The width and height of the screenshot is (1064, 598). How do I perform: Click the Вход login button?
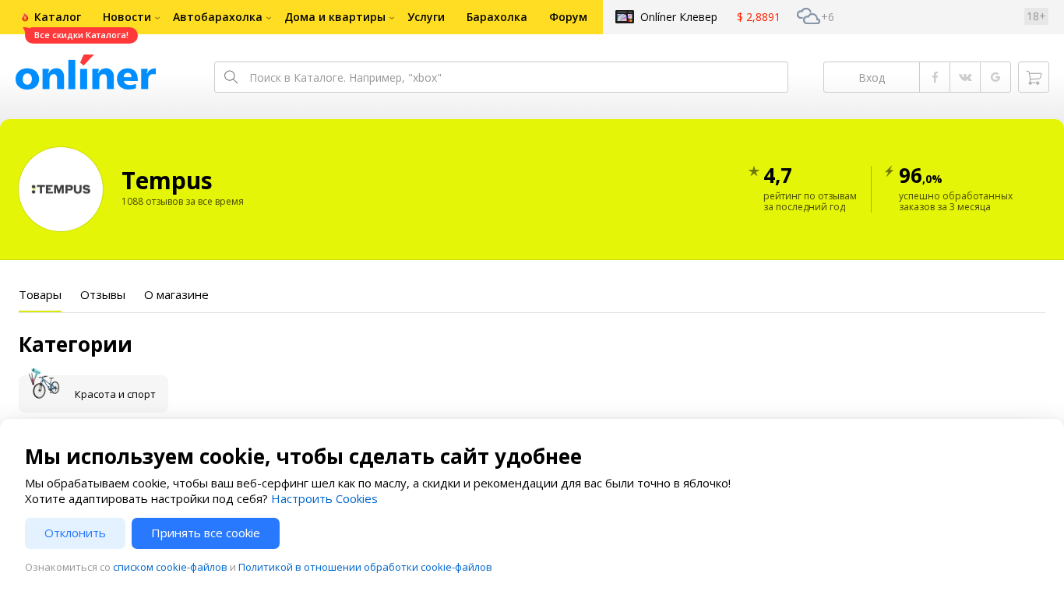coord(872,77)
